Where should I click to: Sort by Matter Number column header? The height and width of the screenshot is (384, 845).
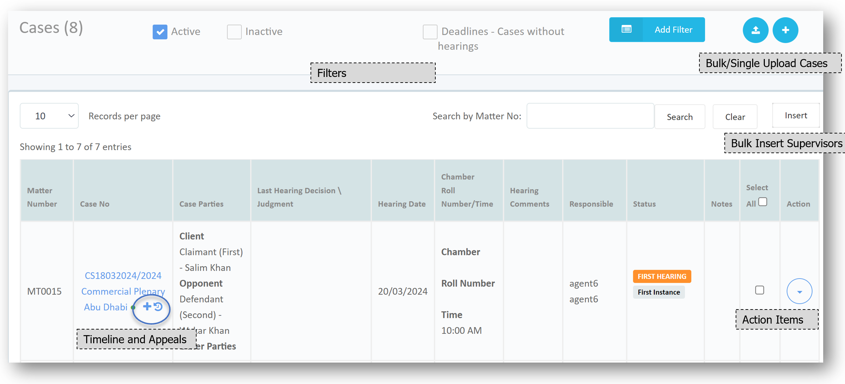pos(42,197)
